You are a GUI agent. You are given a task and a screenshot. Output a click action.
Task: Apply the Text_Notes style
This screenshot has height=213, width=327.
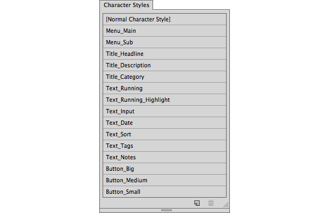point(165,157)
